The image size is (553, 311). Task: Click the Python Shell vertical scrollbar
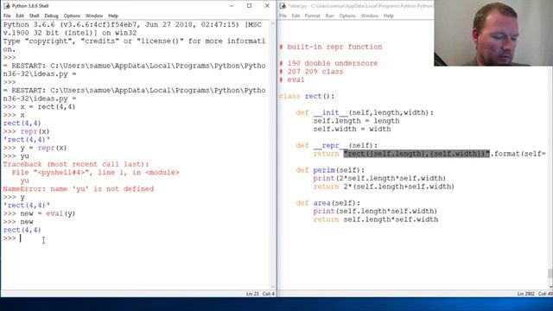click(273, 155)
